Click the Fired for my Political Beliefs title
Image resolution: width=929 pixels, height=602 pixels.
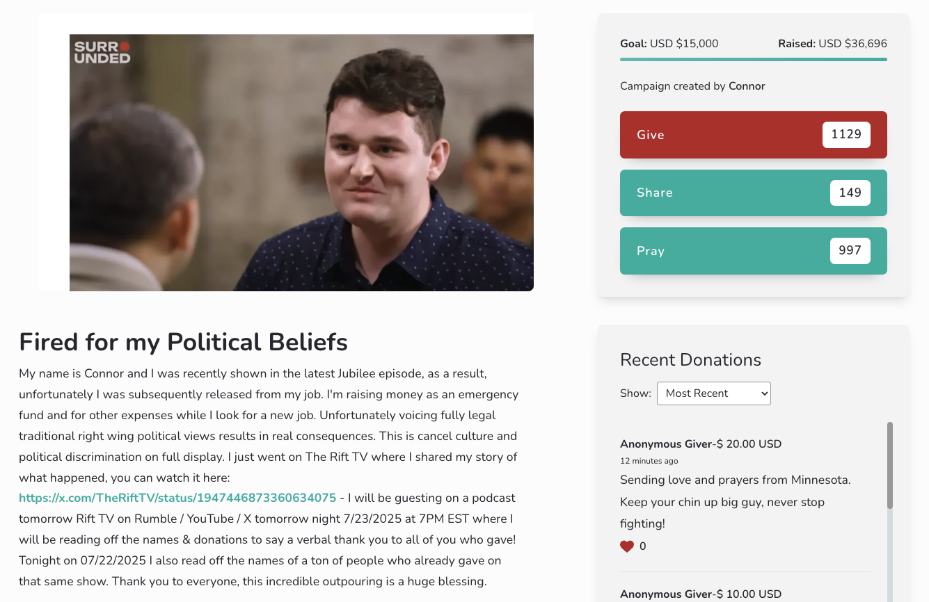tap(183, 342)
